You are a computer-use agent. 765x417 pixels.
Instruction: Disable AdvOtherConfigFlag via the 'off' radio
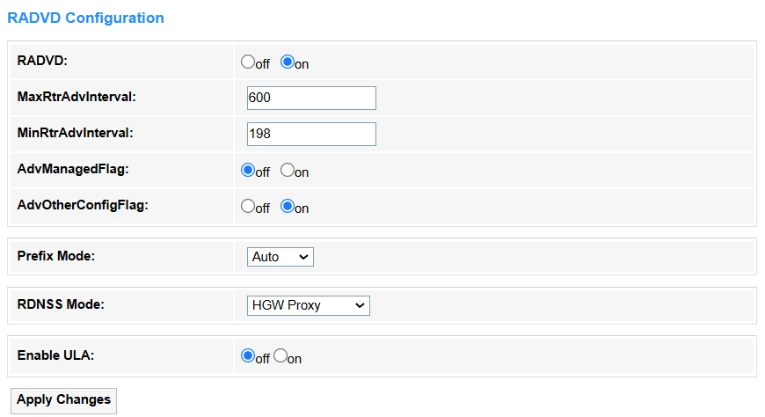click(x=248, y=207)
